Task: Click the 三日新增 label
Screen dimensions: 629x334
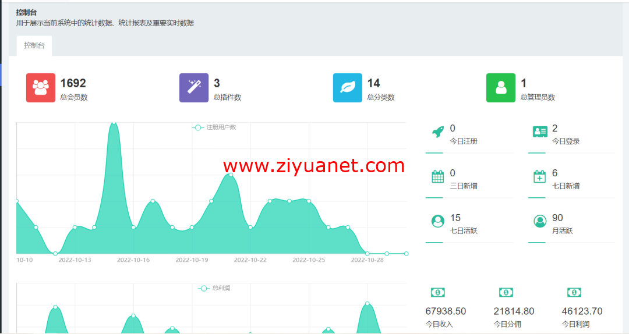Action: pos(464,186)
